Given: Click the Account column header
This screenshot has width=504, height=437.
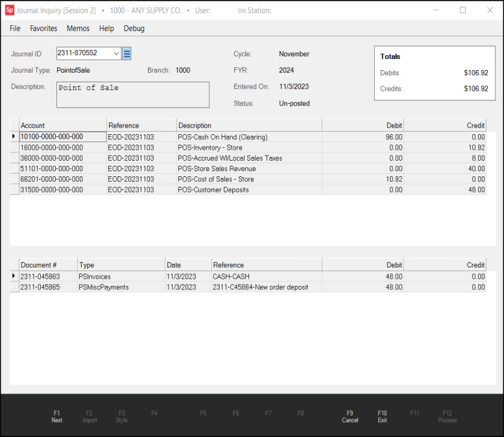Looking at the screenshot, I should 63,125.
